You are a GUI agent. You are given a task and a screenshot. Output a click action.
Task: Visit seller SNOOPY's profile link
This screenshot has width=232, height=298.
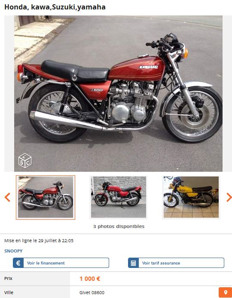click(x=13, y=251)
